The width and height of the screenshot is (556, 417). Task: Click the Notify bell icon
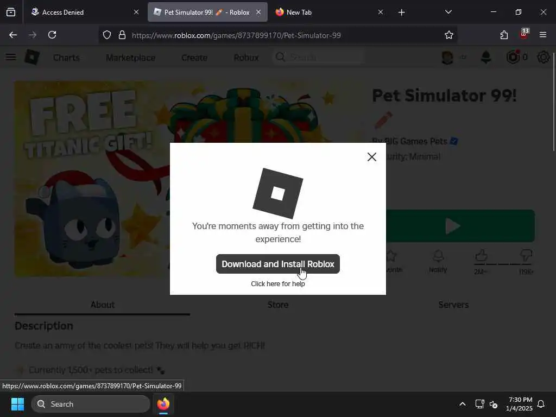click(438, 256)
